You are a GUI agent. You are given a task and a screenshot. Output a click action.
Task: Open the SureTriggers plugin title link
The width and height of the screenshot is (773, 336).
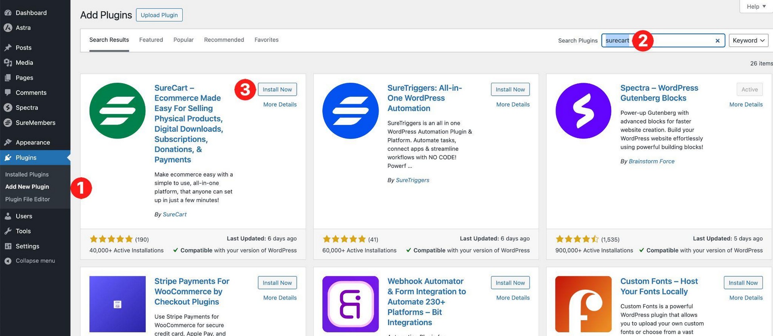(x=425, y=98)
